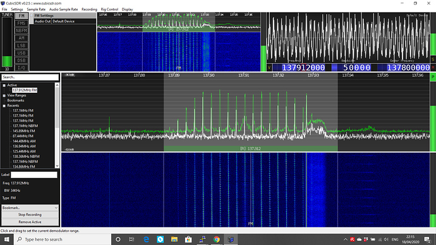436x245 pixels.
Task: Select active 137.912MHz FM entry
Action: point(25,90)
